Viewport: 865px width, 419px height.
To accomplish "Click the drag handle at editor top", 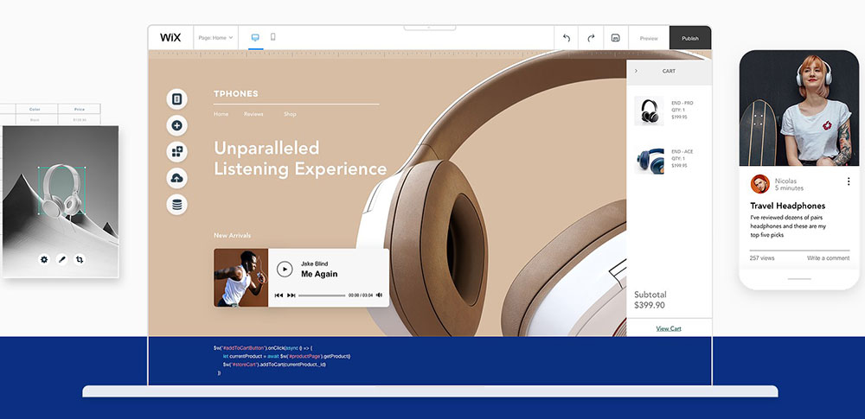I will pos(430,28).
